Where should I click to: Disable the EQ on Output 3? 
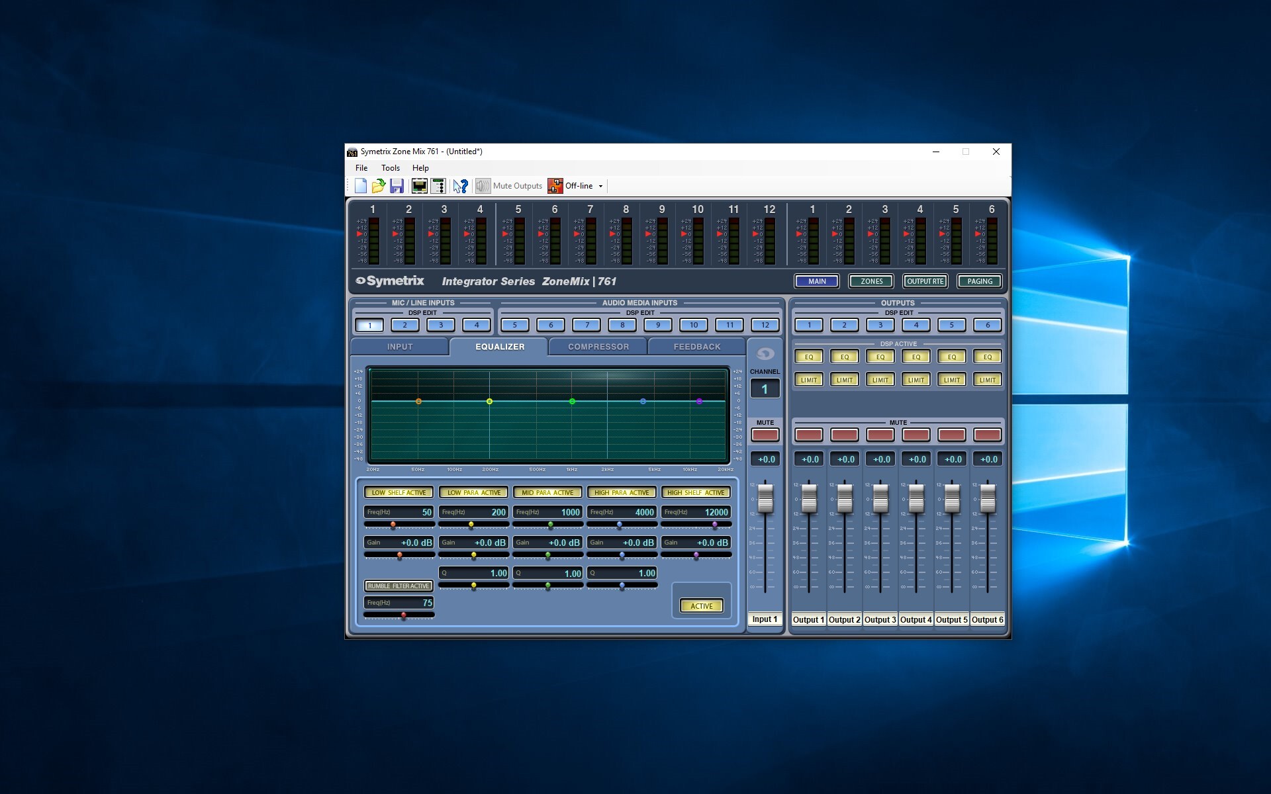pyautogui.click(x=880, y=357)
